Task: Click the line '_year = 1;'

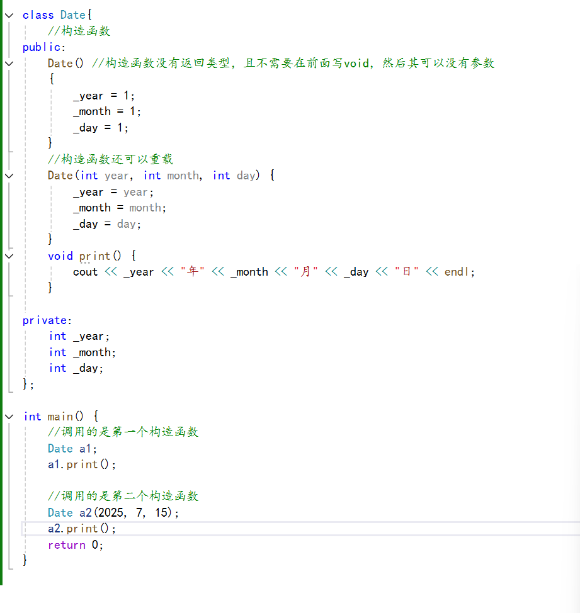Action: pos(104,96)
